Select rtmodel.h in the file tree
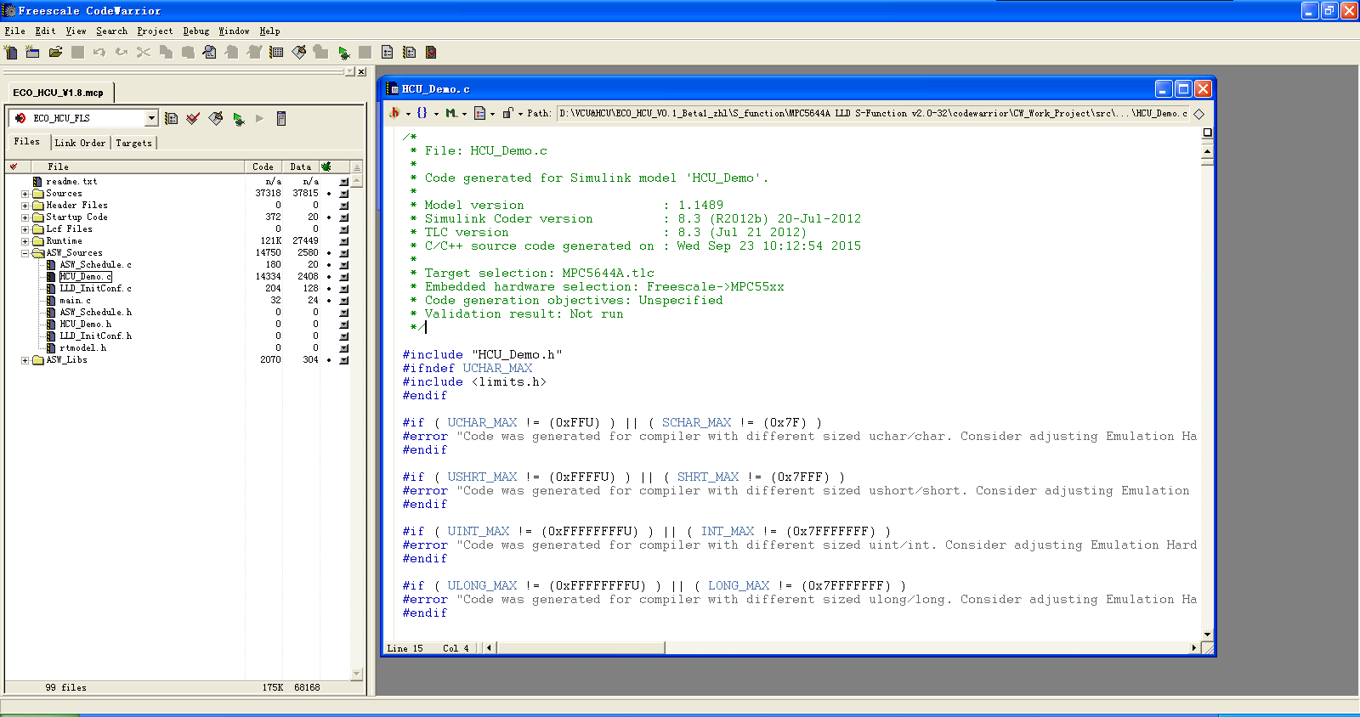This screenshot has width=1360, height=717. [x=82, y=348]
